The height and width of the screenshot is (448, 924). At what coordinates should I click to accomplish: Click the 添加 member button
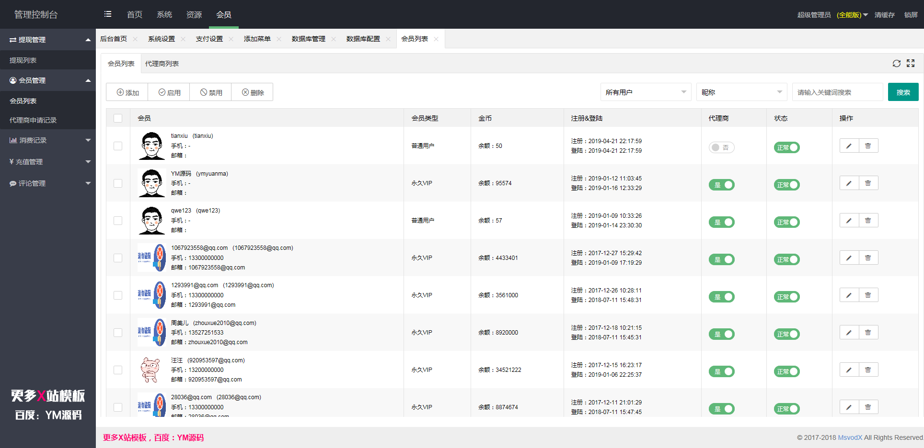(127, 92)
